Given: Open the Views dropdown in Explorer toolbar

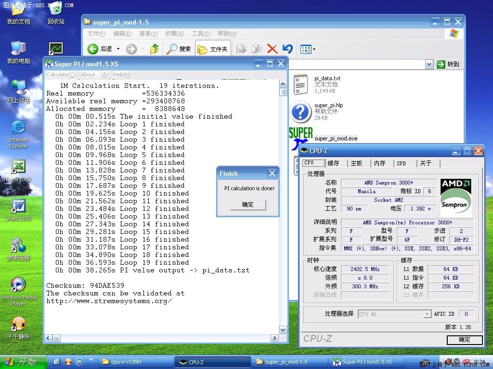Looking at the screenshot, I should (x=308, y=49).
